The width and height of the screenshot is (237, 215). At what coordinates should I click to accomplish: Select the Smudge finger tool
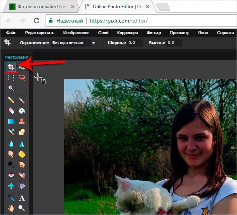[11, 154]
